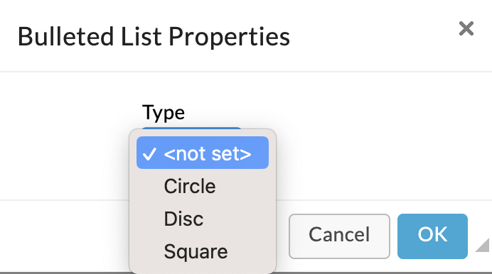Click the Type select box behind popup
The image size is (492, 274).
click(192, 128)
